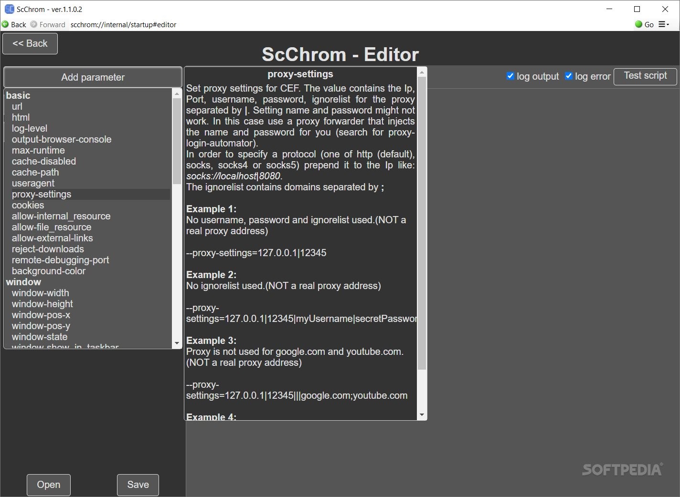Click description panel scrollbar up arrow
Image resolution: width=680 pixels, height=497 pixels.
[x=422, y=72]
